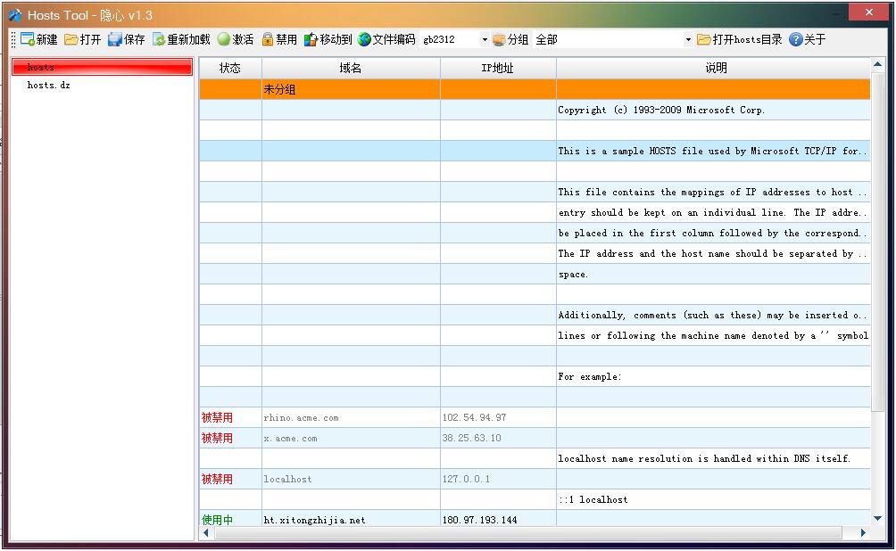Click the 文件编码 file encoding icon

tap(364, 39)
